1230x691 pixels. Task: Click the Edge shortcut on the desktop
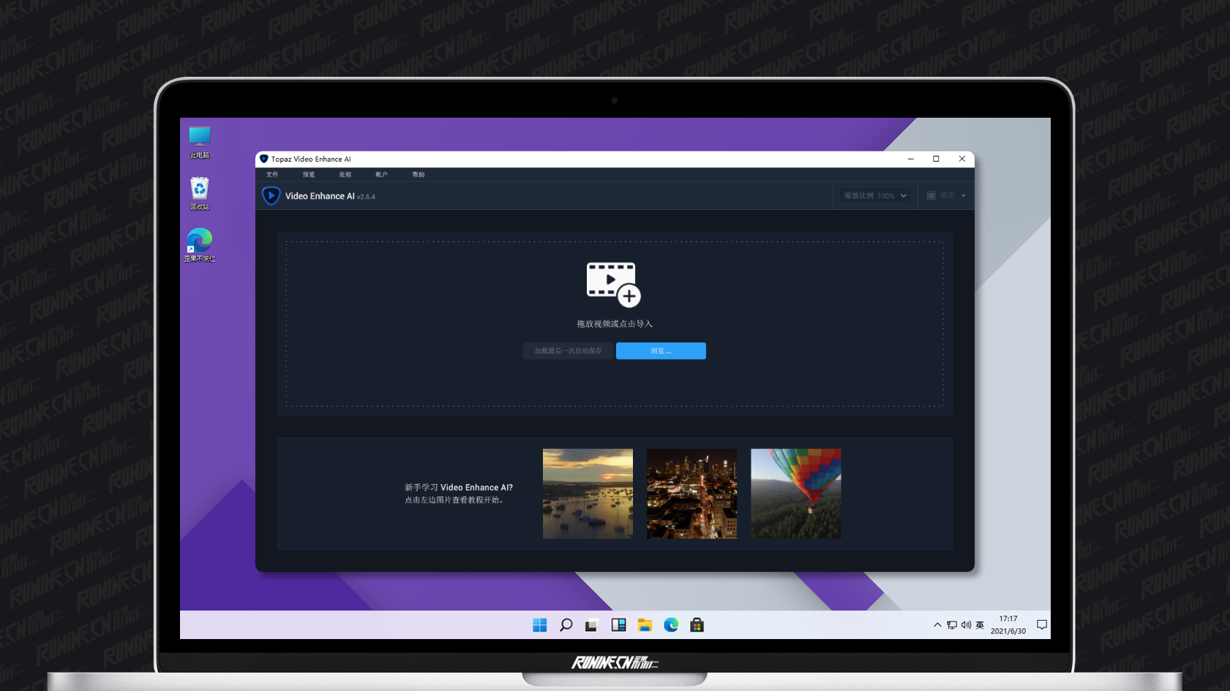199,245
